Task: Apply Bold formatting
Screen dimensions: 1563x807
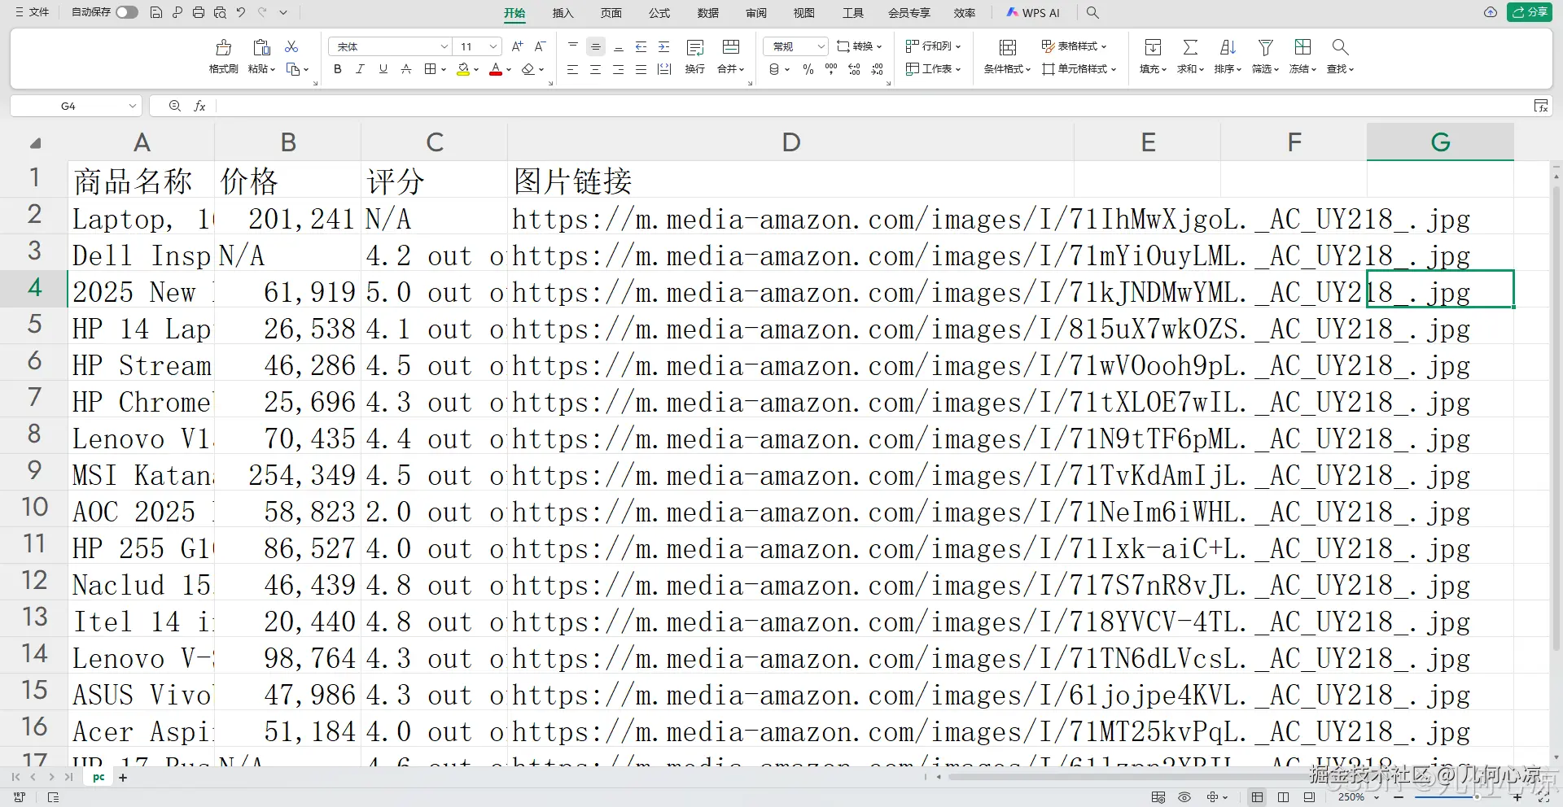Action: click(337, 69)
